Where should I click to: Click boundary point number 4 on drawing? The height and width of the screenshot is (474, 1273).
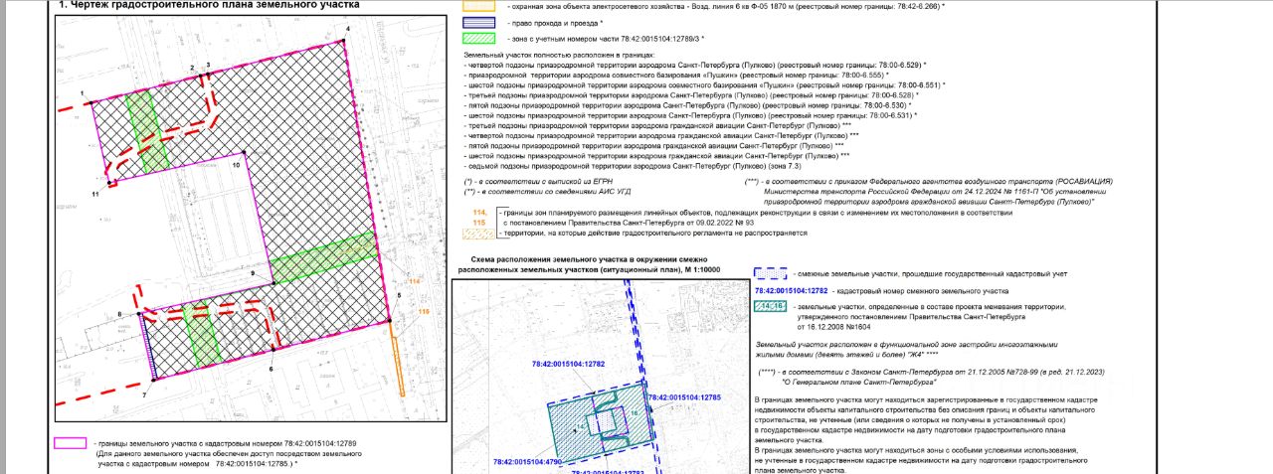(348, 31)
